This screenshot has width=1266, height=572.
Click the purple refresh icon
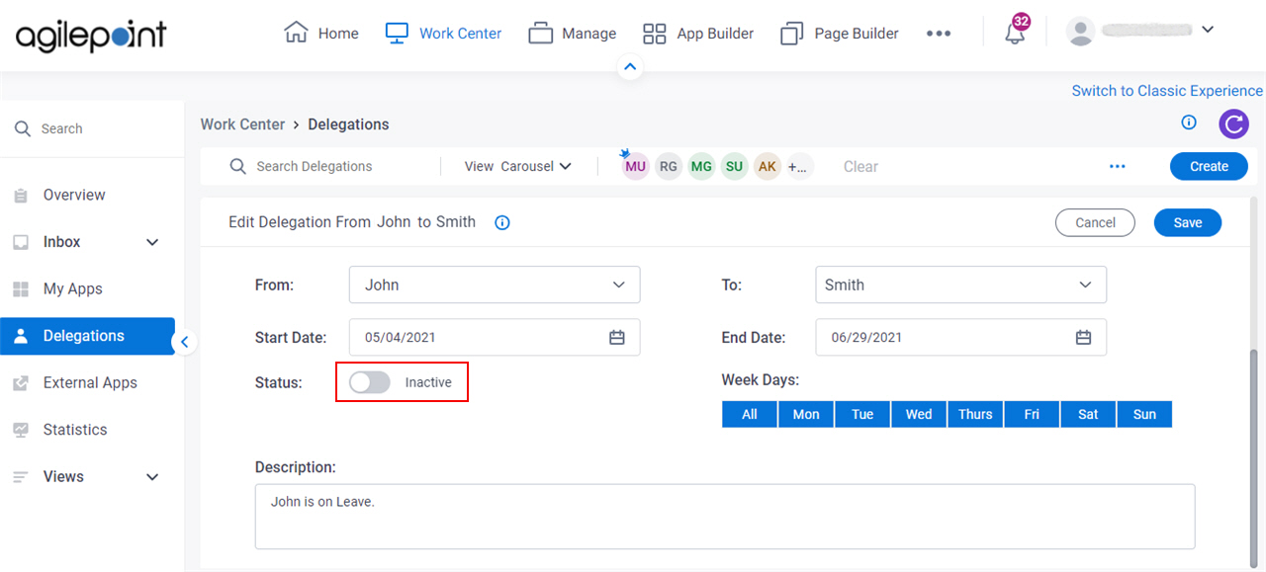(1233, 124)
